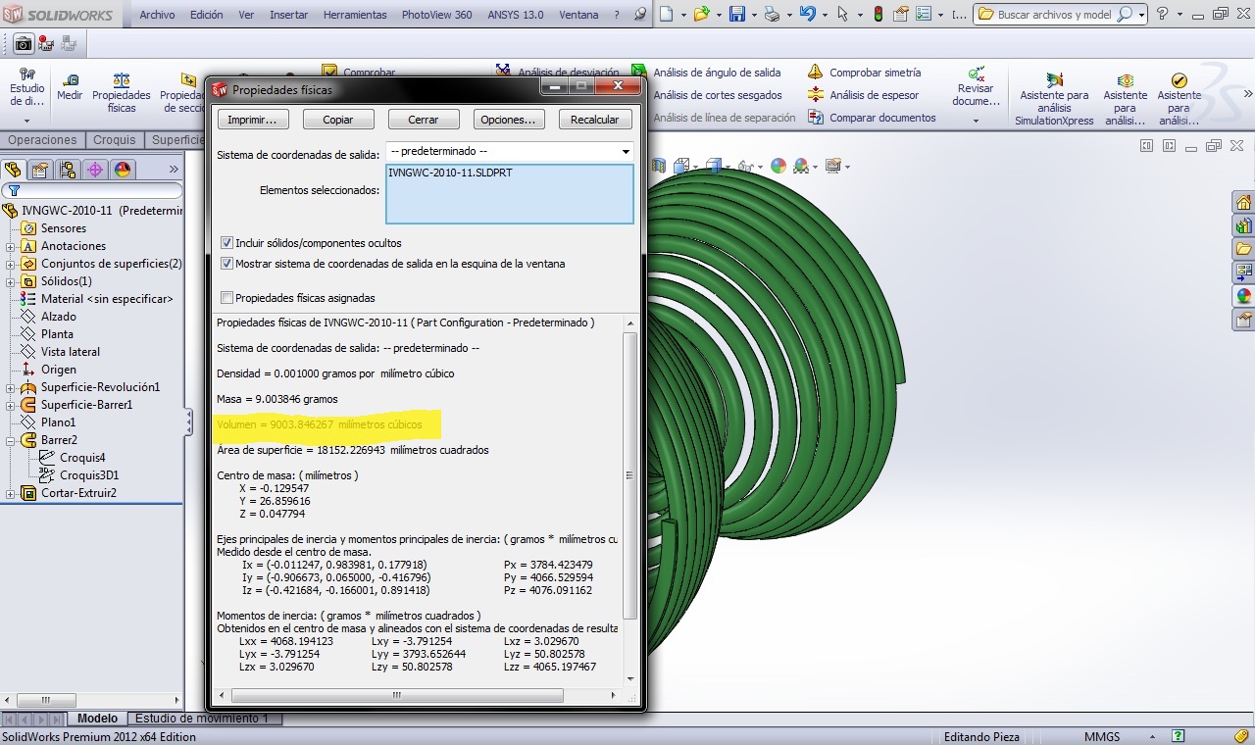The image size is (1255, 745).
Task: Open the PropertyManager tab icon
Action: tap(40, 170)
